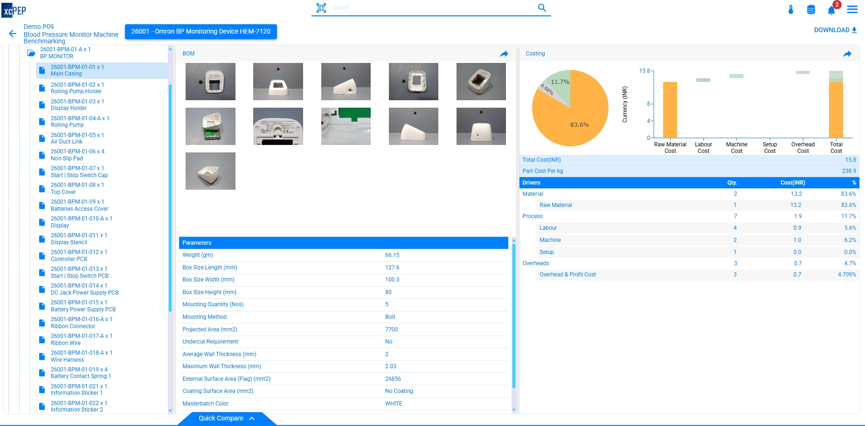Screen dimensions: 865x426
Task: Click in the Search input field
Action: pyautogui.click(x=431, y=7)
